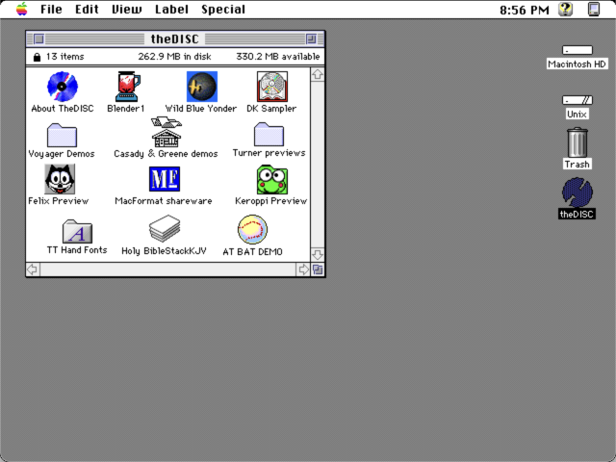616x462 pixels.
Task: Click the menu bar clock
Action: 525,10
